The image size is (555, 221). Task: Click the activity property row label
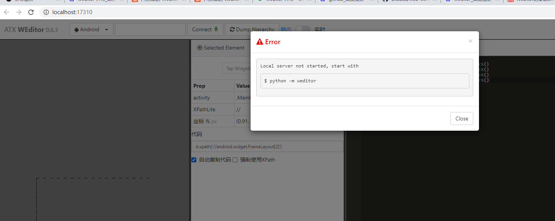tap(202, 98)
